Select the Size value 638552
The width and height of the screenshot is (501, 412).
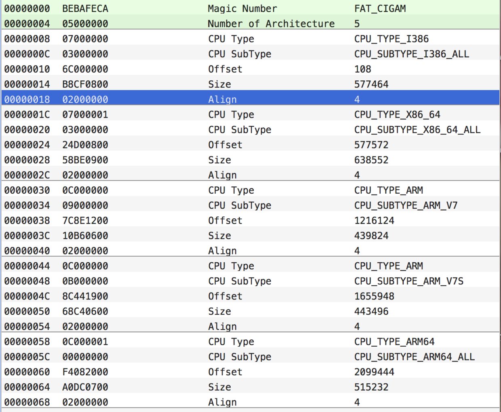click(371, 160)
